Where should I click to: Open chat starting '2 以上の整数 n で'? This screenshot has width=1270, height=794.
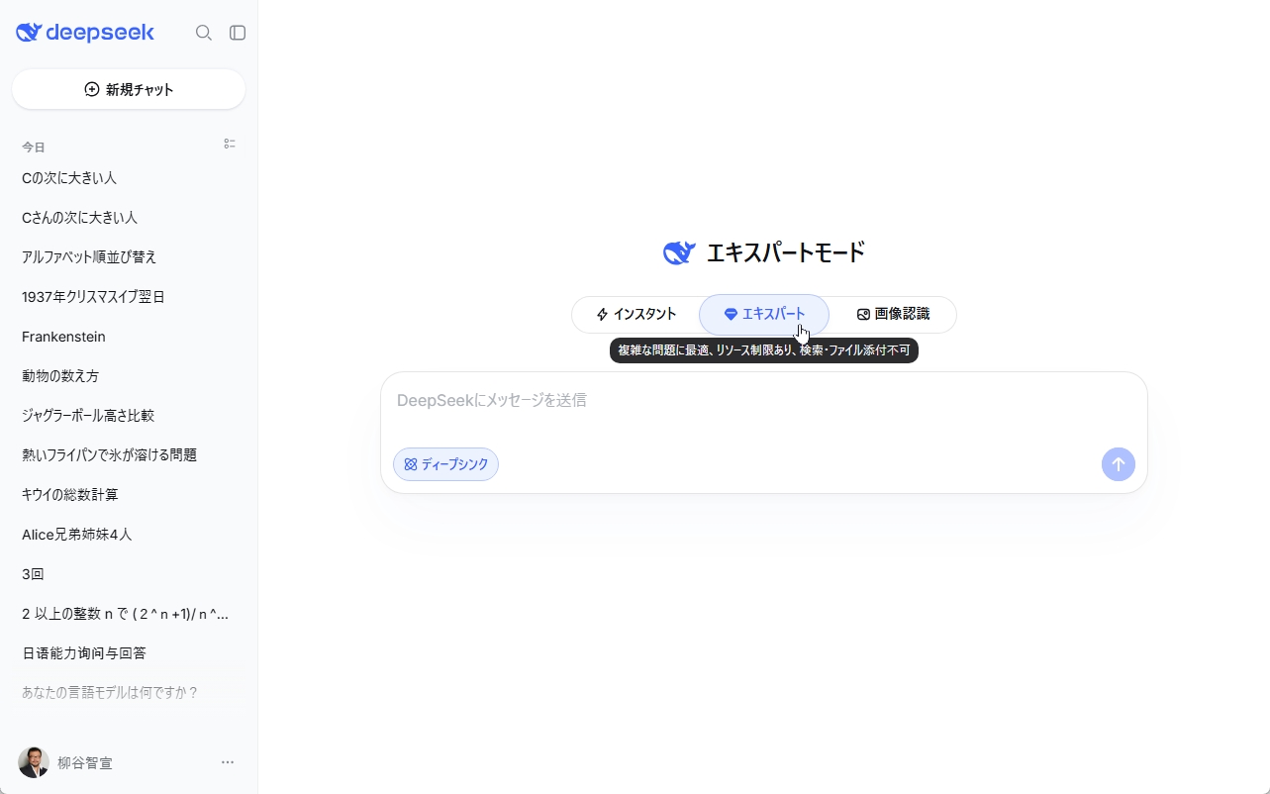[129, 614]
